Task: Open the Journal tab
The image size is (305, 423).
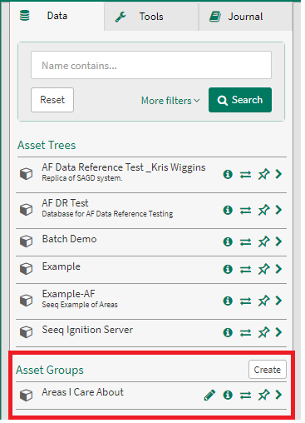Action: point(245,17)
